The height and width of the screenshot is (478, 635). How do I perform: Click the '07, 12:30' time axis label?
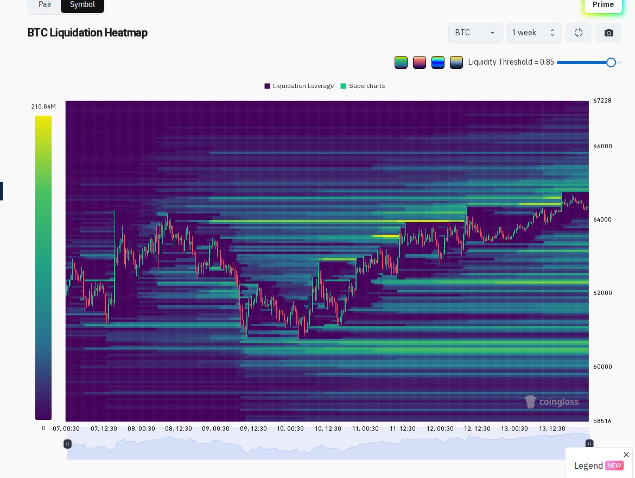pyautogui.click(x=104, y=429)
